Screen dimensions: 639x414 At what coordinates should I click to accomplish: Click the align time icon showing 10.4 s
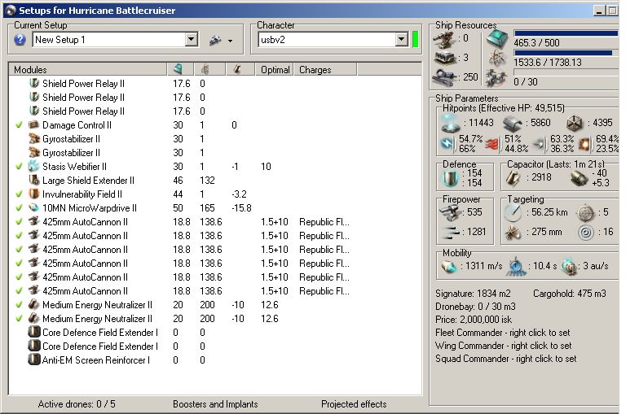click(515, 267)
